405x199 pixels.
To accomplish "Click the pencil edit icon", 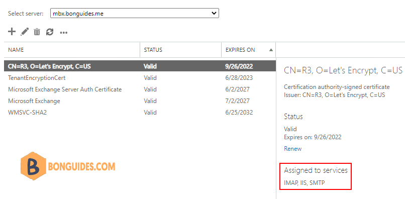I will (x=25, y=32).
